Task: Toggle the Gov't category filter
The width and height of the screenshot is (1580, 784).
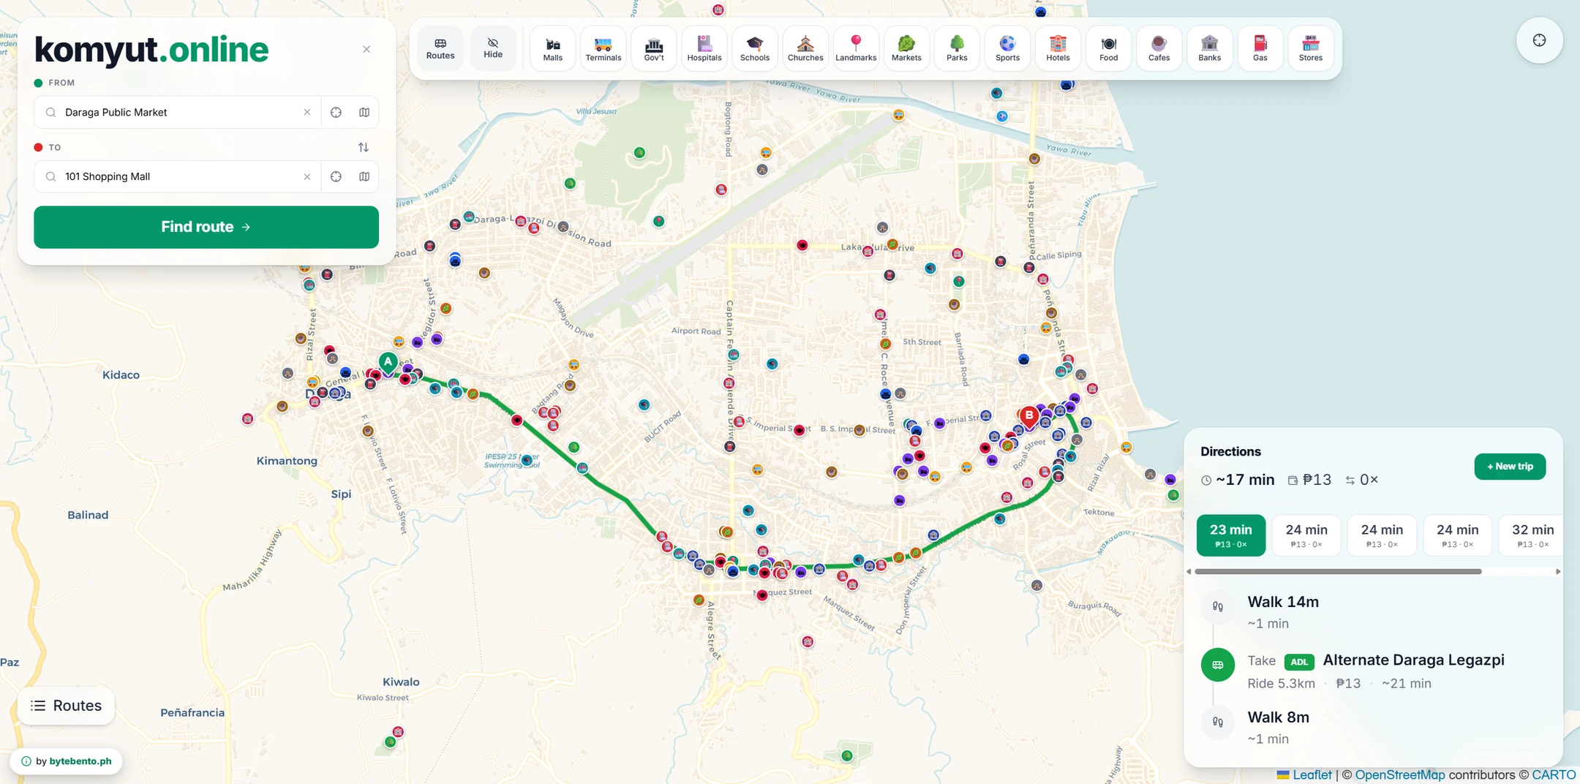Action: [654, 48]
